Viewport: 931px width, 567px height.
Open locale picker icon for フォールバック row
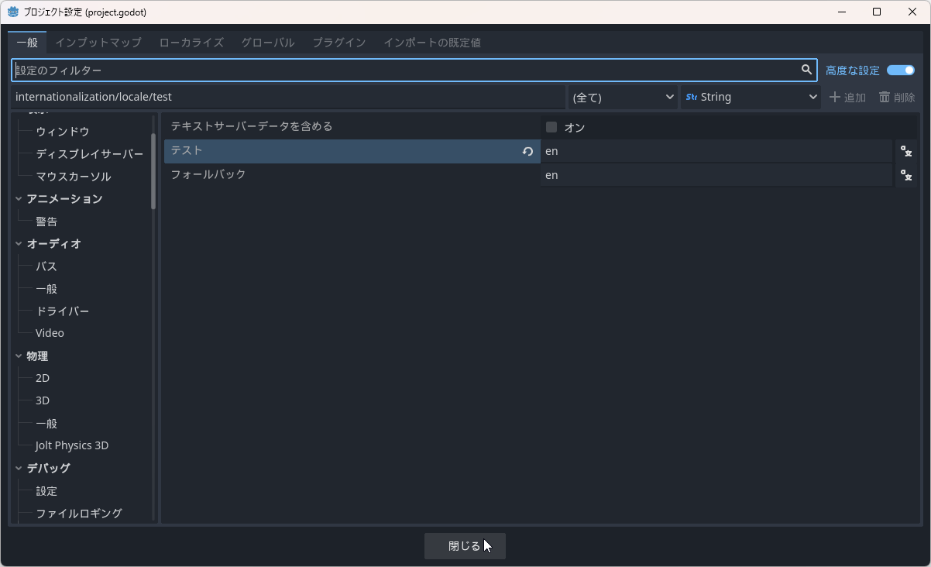905,176
